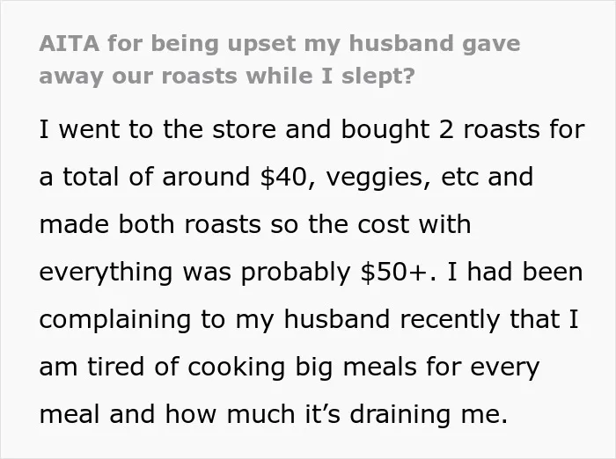
Task: Click the word "probably" in the paragraph
Action: point(296,273)
